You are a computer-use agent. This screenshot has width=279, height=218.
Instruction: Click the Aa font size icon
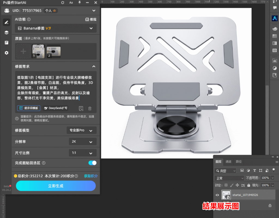(x=71, y=2)
